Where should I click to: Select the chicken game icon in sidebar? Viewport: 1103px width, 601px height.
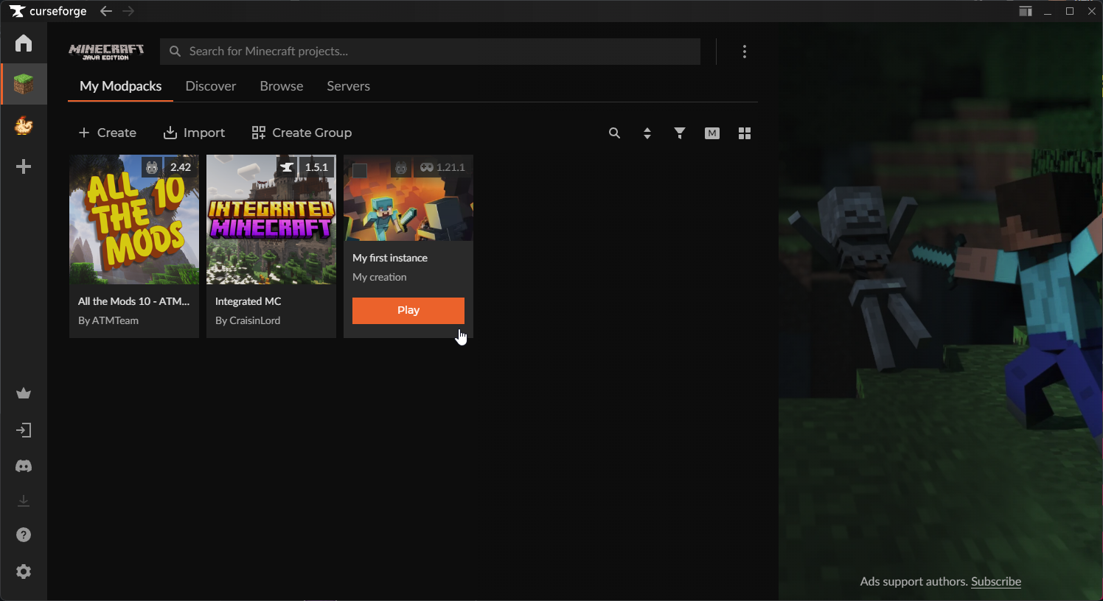coord(24,125)
